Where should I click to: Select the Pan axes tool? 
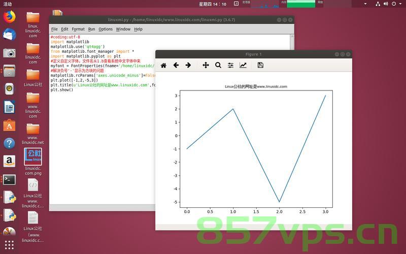click(206, 66)
